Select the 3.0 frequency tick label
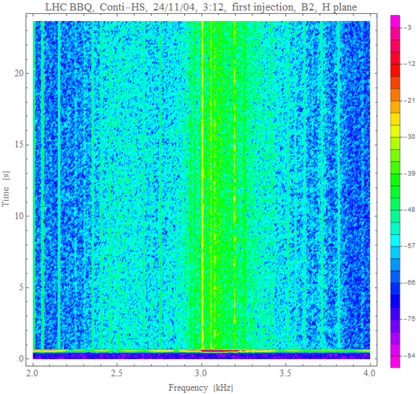The height and width of the screenshot is (394, 420). 201,373
